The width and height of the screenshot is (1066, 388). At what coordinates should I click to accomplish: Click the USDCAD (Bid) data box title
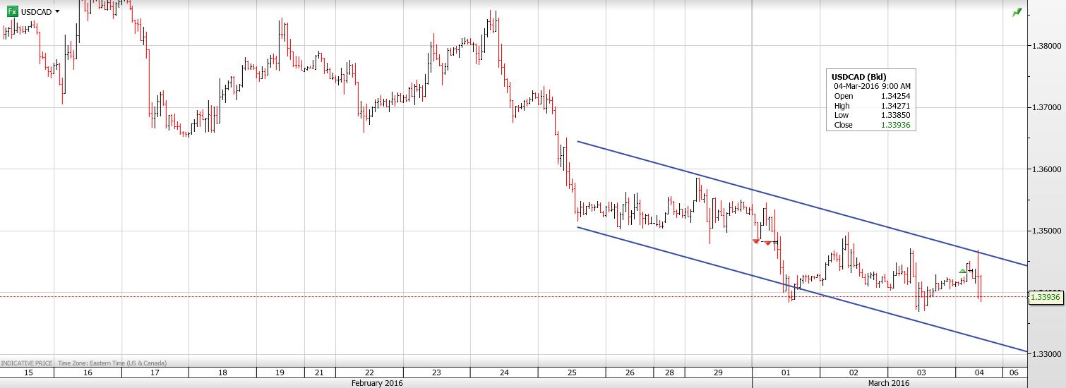pos(858,77)
